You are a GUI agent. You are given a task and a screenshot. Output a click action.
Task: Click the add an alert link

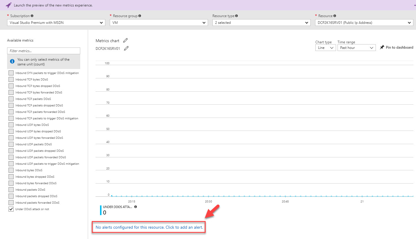(149, 228)
